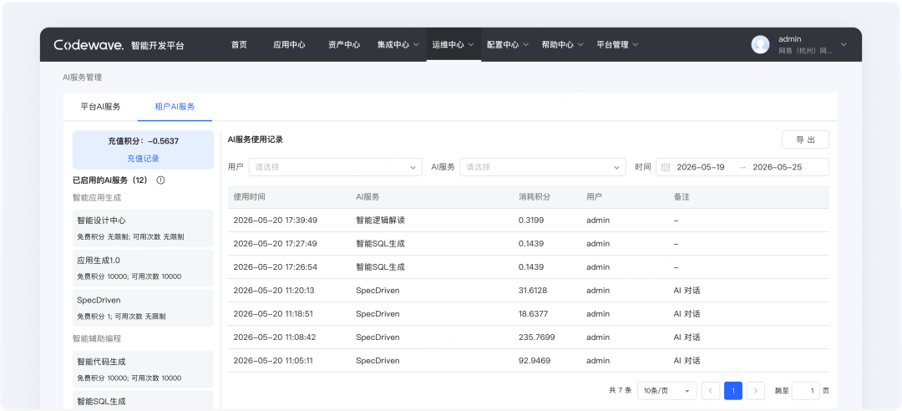Click the 235.7699 consumed points value
The width and height of the screenshot is (902, 411).
pyautogui.click(x=537, y=337)
